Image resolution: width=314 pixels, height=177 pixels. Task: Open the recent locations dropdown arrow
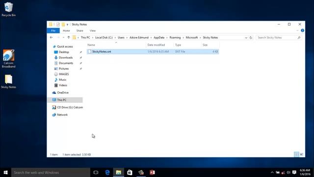click(x=63, y=37)
